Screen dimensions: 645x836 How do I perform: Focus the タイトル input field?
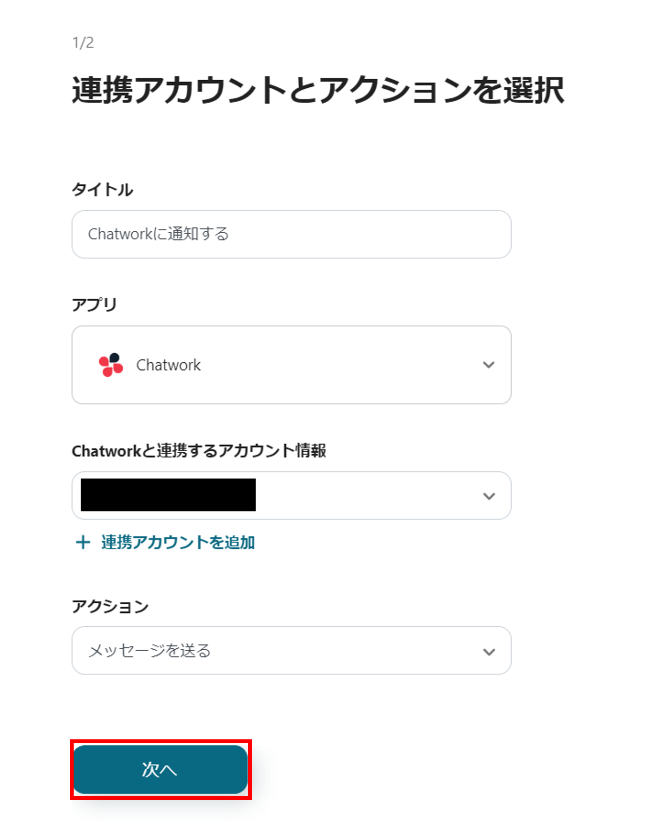[x=291, y=234]
